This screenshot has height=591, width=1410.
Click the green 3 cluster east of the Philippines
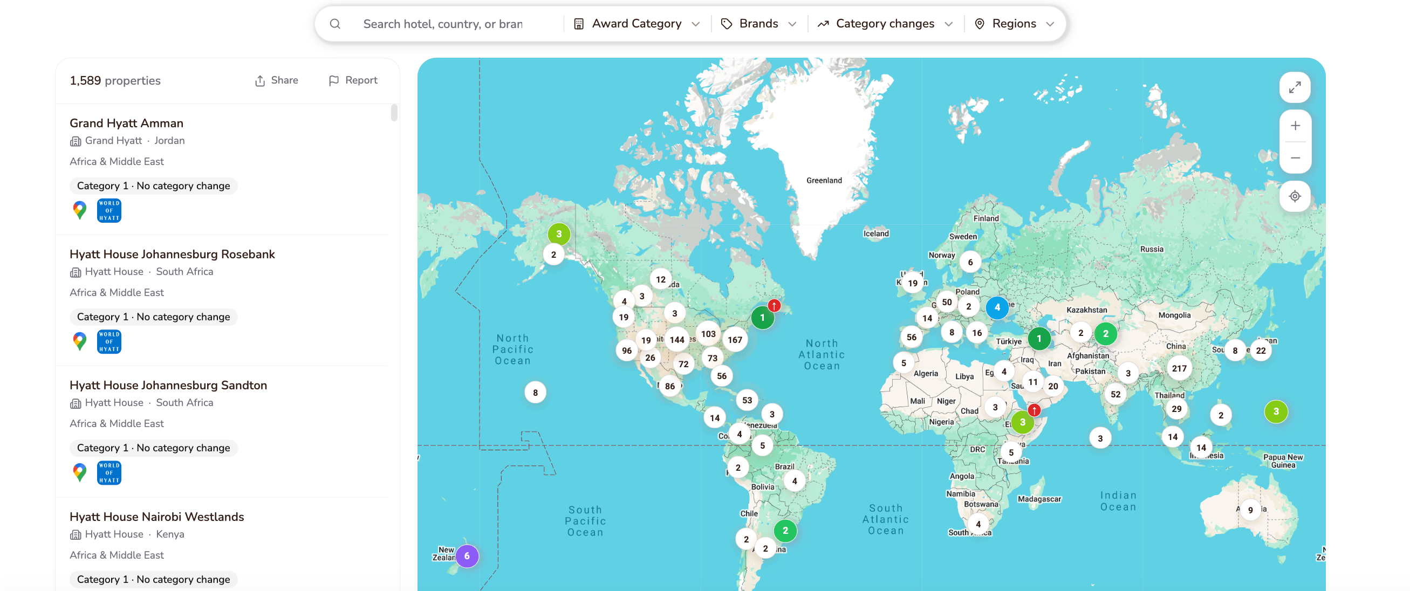[1276, 411]
